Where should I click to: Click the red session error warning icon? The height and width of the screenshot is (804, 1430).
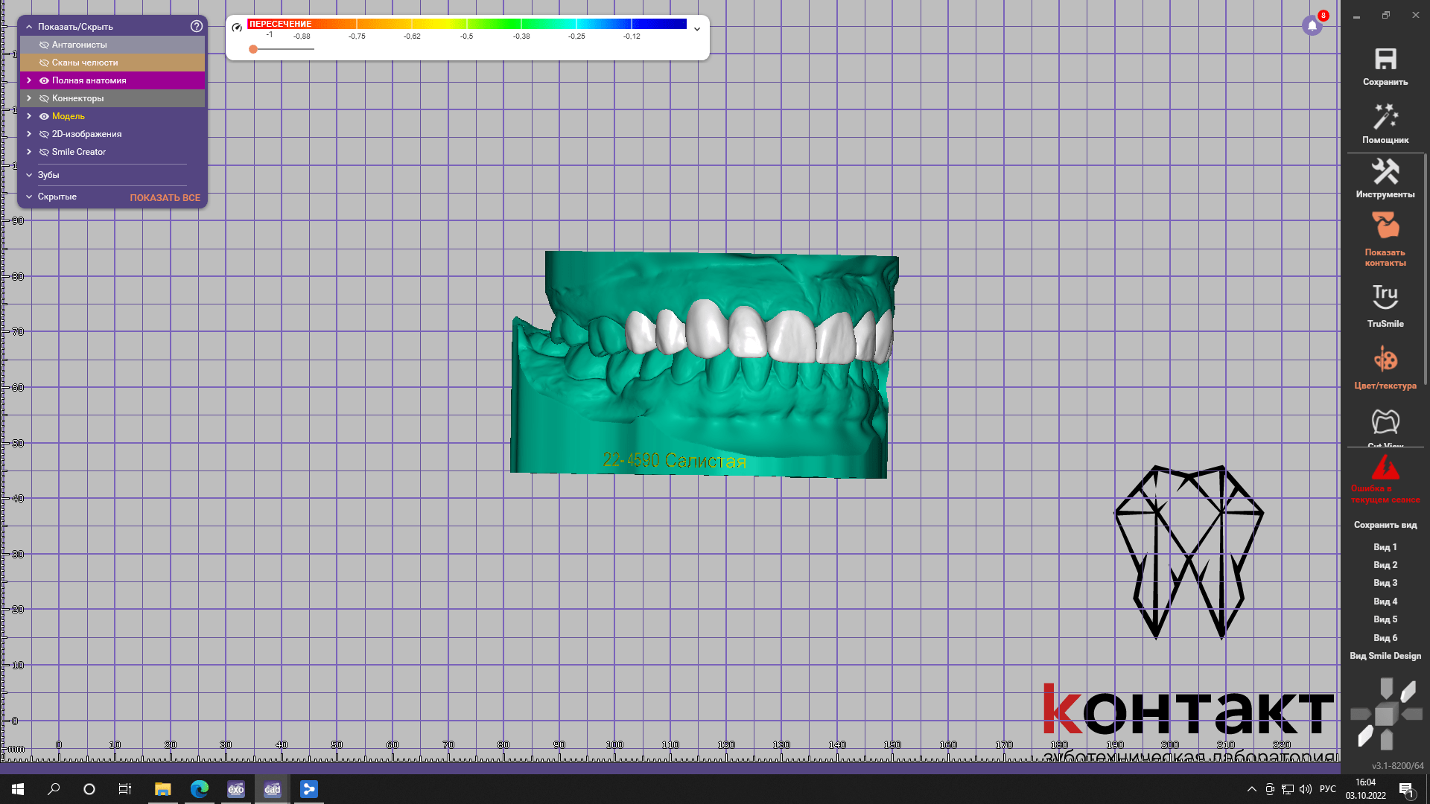(1385, 468)
